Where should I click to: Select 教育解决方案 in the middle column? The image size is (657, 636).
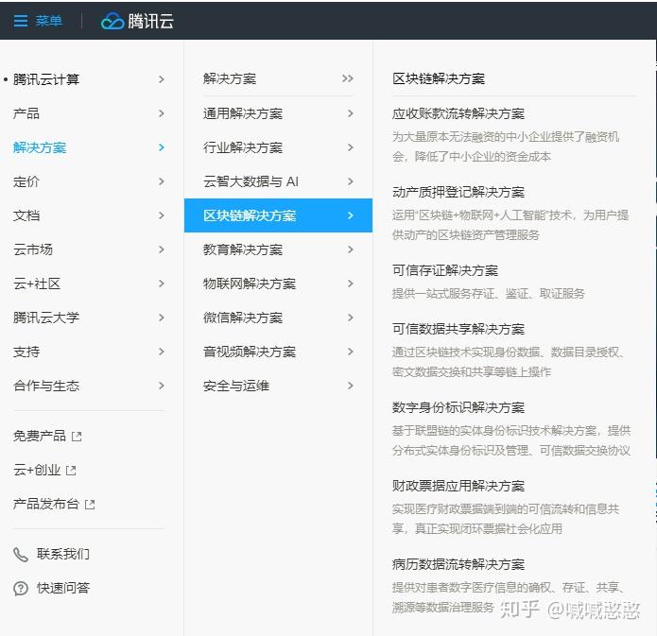(x=243, y=249)
